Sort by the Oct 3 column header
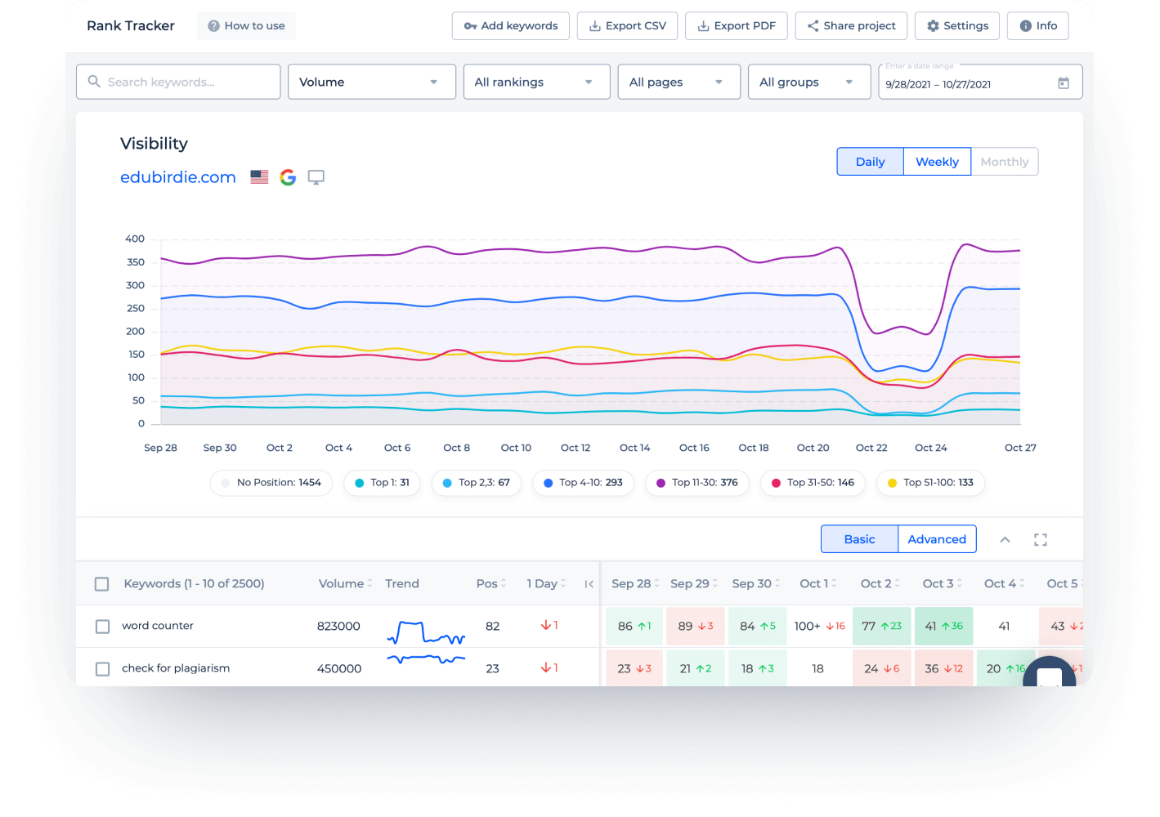This screenshot has height=817, width=1160. 943,583
